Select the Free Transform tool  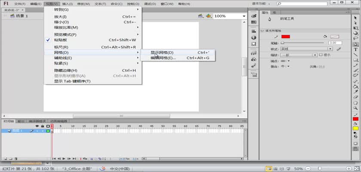point(355,28)
